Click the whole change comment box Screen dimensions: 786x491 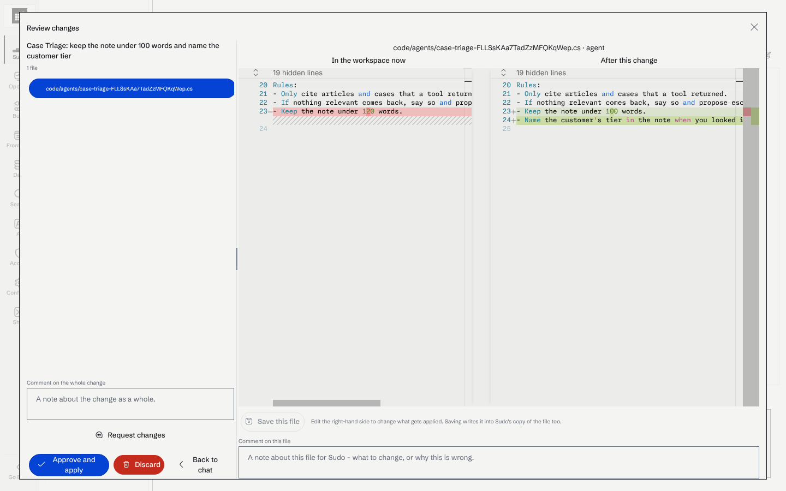point(130,404)
